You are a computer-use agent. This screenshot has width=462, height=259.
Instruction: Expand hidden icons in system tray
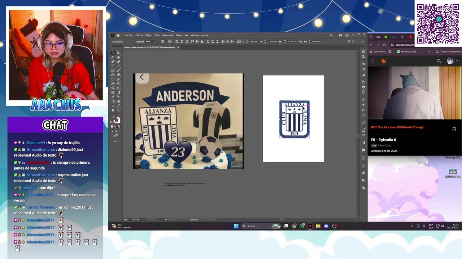click(412, 226)
